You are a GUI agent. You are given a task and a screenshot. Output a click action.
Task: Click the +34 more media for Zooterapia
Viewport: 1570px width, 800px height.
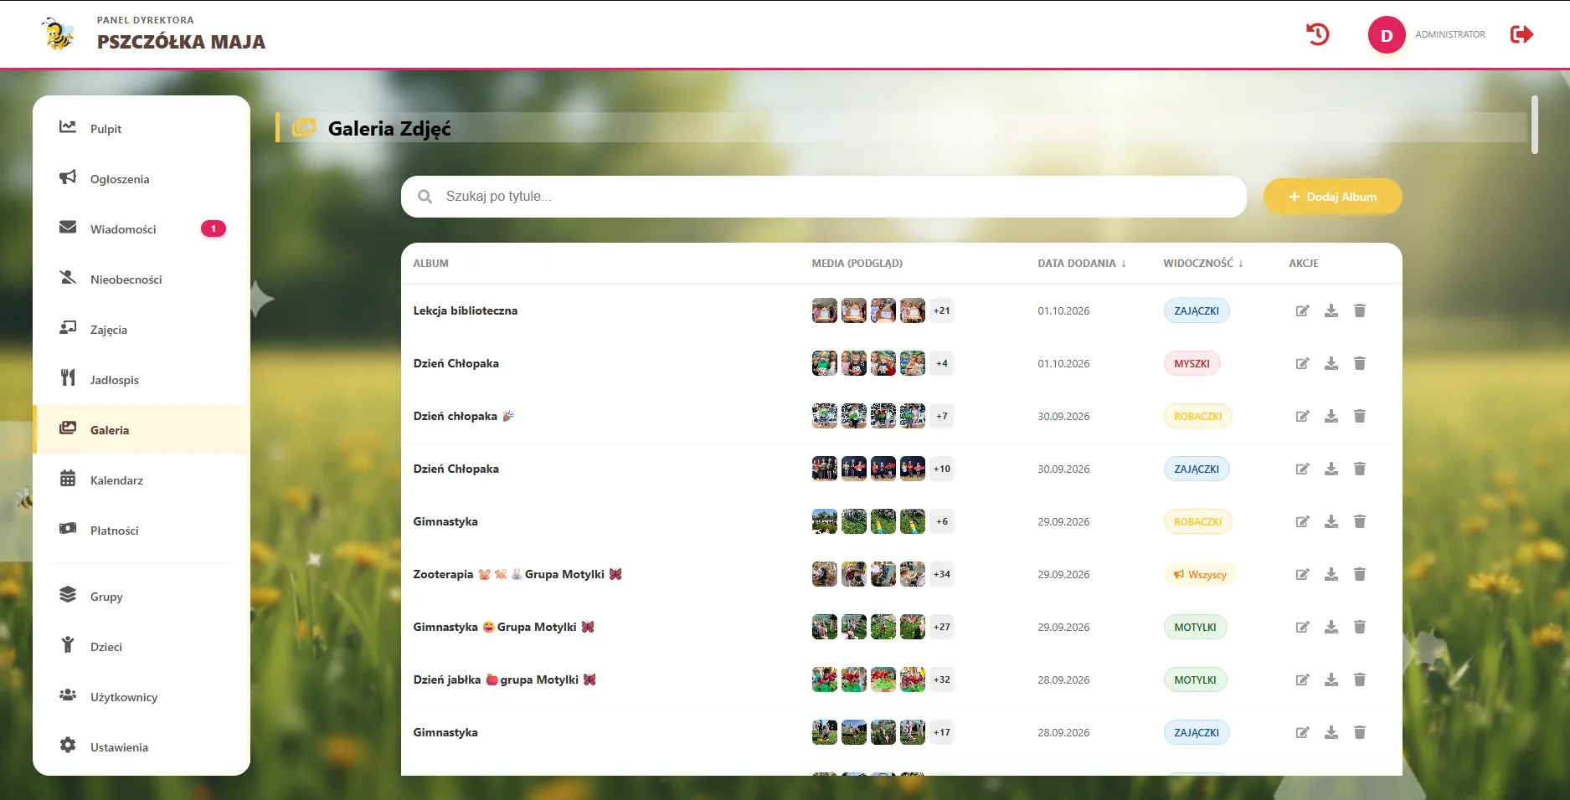(942, 574)
